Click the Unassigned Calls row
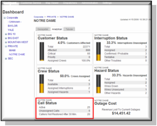 (65, 111)
